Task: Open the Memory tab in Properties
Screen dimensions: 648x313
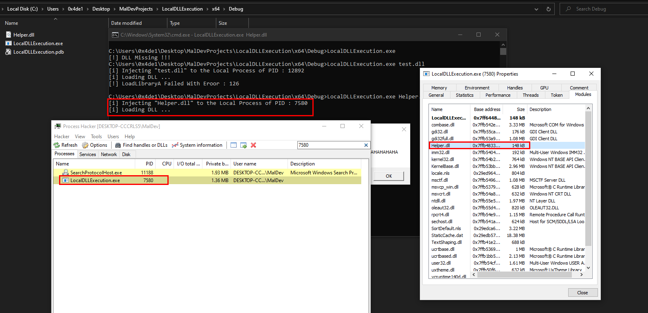Action: [x=439, y=88]
